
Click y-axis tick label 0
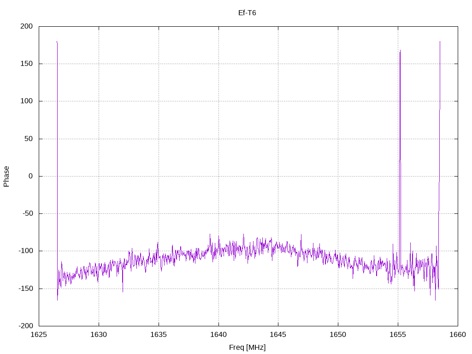pos(31,176)
